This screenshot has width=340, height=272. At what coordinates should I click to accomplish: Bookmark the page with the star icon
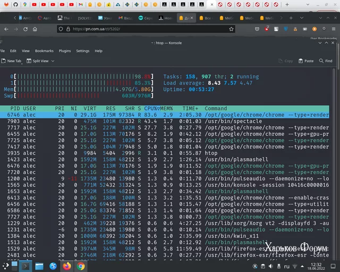click(232, 29)
